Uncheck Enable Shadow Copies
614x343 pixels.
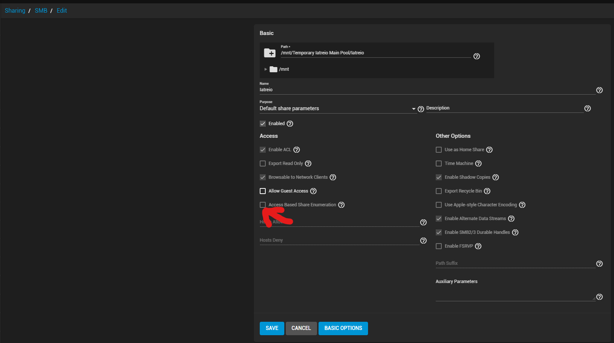439,177
